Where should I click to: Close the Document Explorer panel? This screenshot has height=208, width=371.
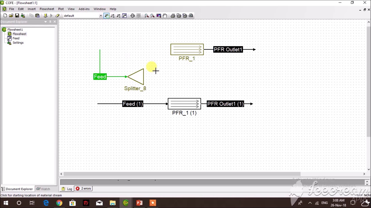click(x=54, y=22)
